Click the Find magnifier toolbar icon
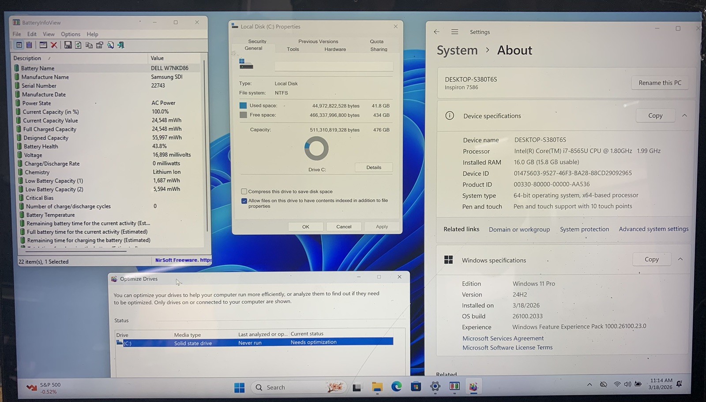 coord(110,45)
